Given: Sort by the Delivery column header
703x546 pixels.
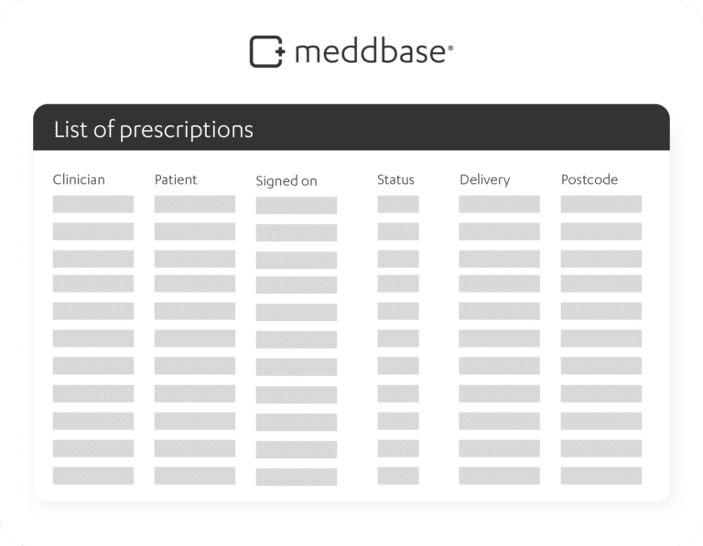Looking at the screenshot, I should coord(484,179).
